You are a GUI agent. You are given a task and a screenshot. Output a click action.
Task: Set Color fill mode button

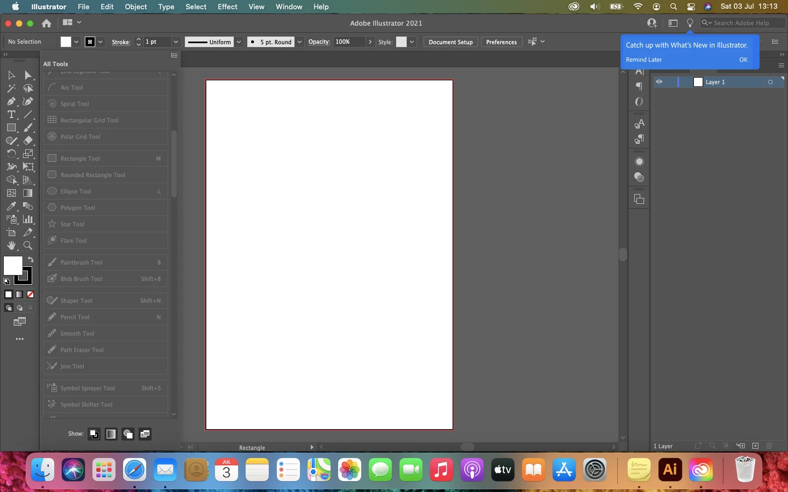(8, 294)
